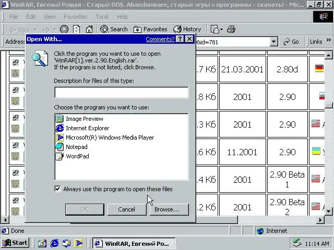Click the US flag in the 2.90 Beta 1 row

tap(316, 179)
